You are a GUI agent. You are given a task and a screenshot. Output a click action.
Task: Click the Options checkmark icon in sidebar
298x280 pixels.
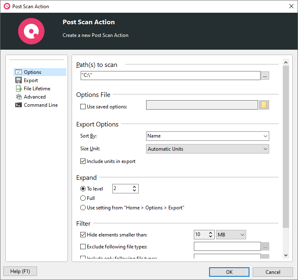19,72
